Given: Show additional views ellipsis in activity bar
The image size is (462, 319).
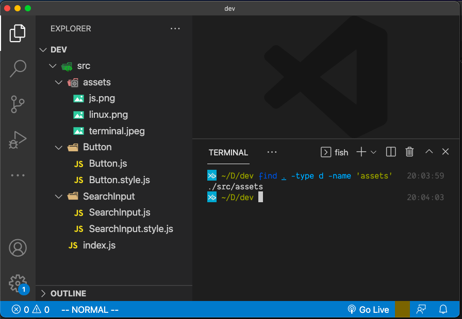Looking at the screenshot, I should [x=18, y=175].
